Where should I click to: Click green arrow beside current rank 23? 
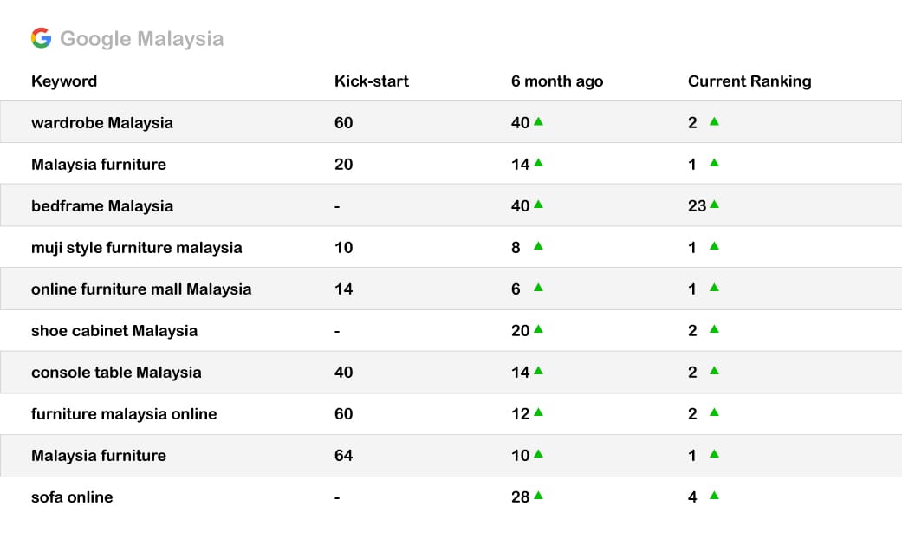(714, 205)
